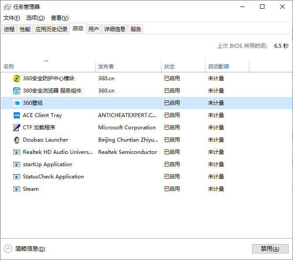
Task: Select the 启动 tab
Action: pyautogui.click(x=78, y=28)
